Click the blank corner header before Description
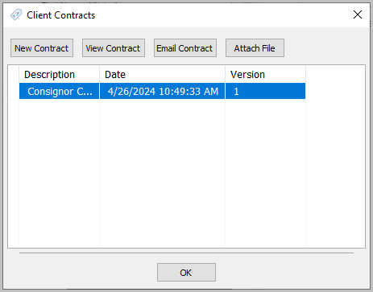The width and height of the screenshot is (373, 292). click(14, 75)
